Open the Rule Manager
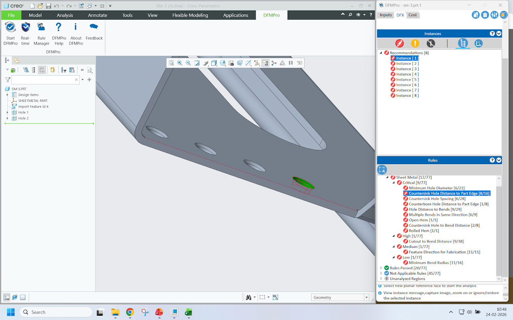Screen dimensions: 513x320 [x=41, y=28]
